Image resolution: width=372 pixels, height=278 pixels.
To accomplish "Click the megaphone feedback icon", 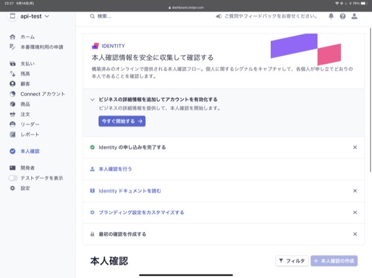I will 219,16.
